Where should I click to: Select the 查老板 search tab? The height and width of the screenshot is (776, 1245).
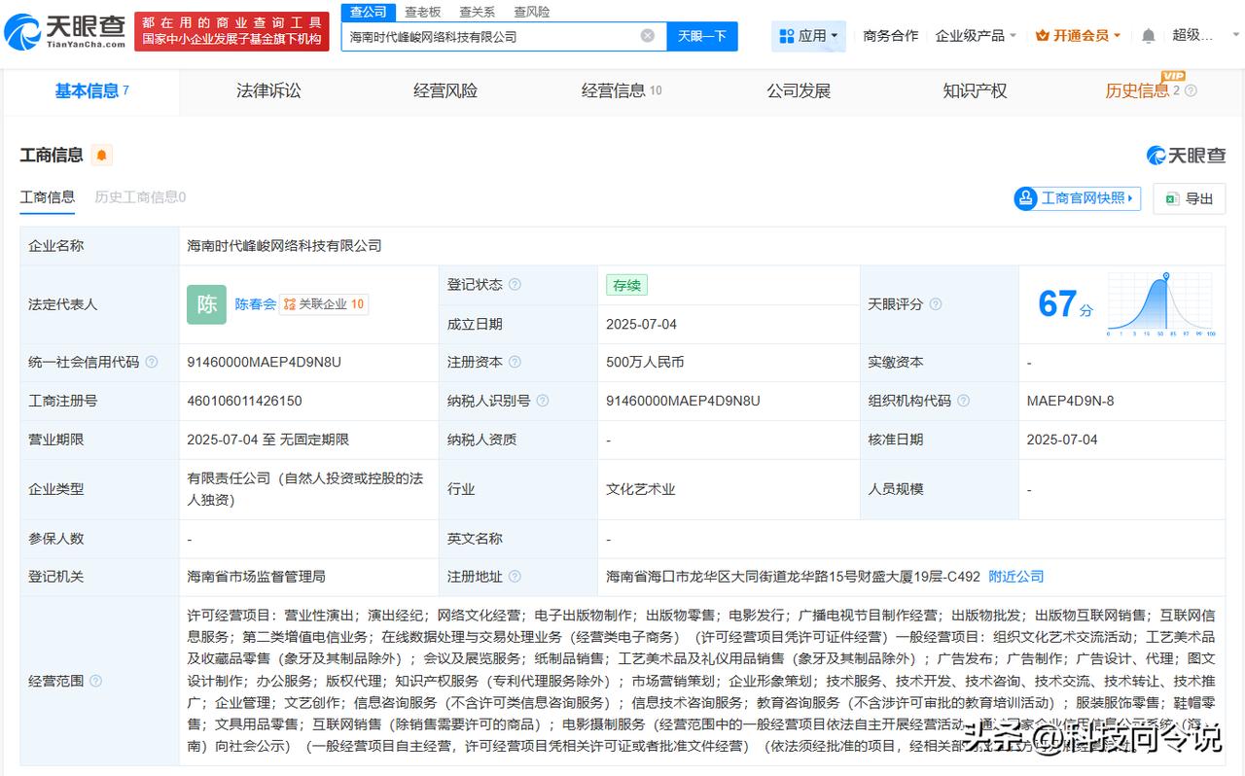422,12
